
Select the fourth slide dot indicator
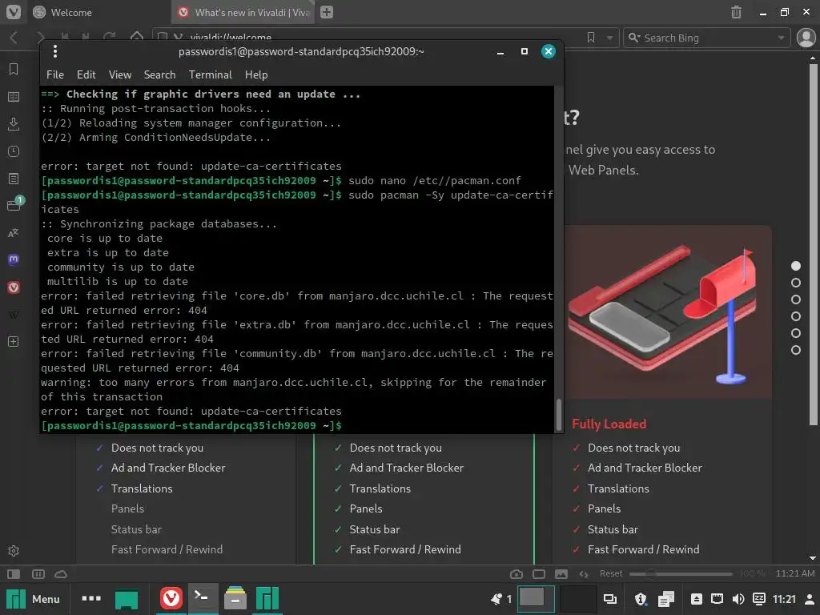click(796, 316)
